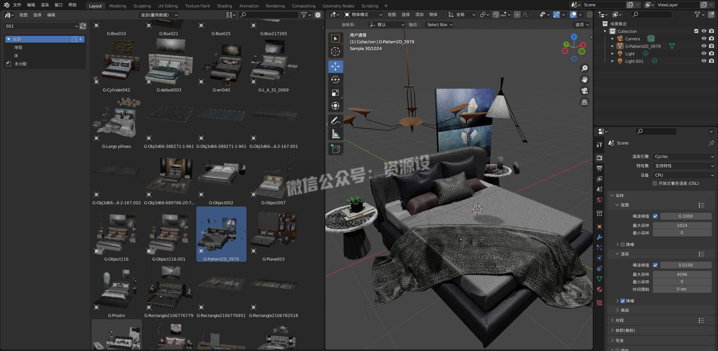The height and width of the screenshot is (351, 718).
Task: Open Modifiers wrench properties tab
Action: click(x=599, y=237)
